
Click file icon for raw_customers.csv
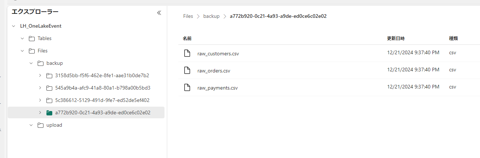187,53
